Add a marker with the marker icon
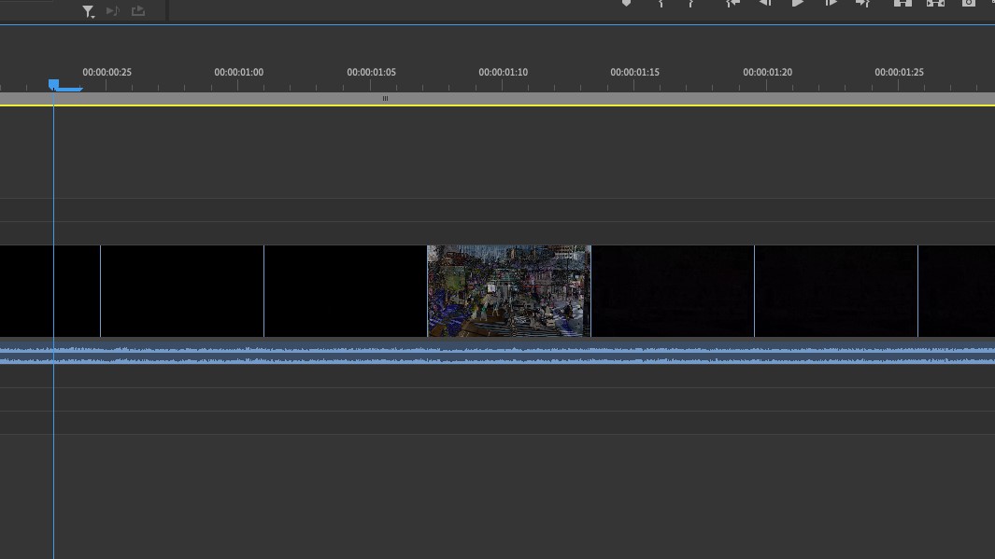Viewport: 995px width, 559px height. click(626, 3)
